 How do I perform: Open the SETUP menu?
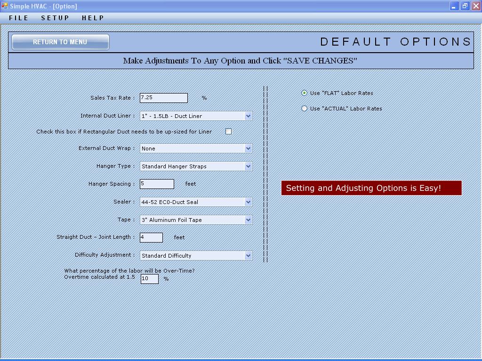point(56,18)
